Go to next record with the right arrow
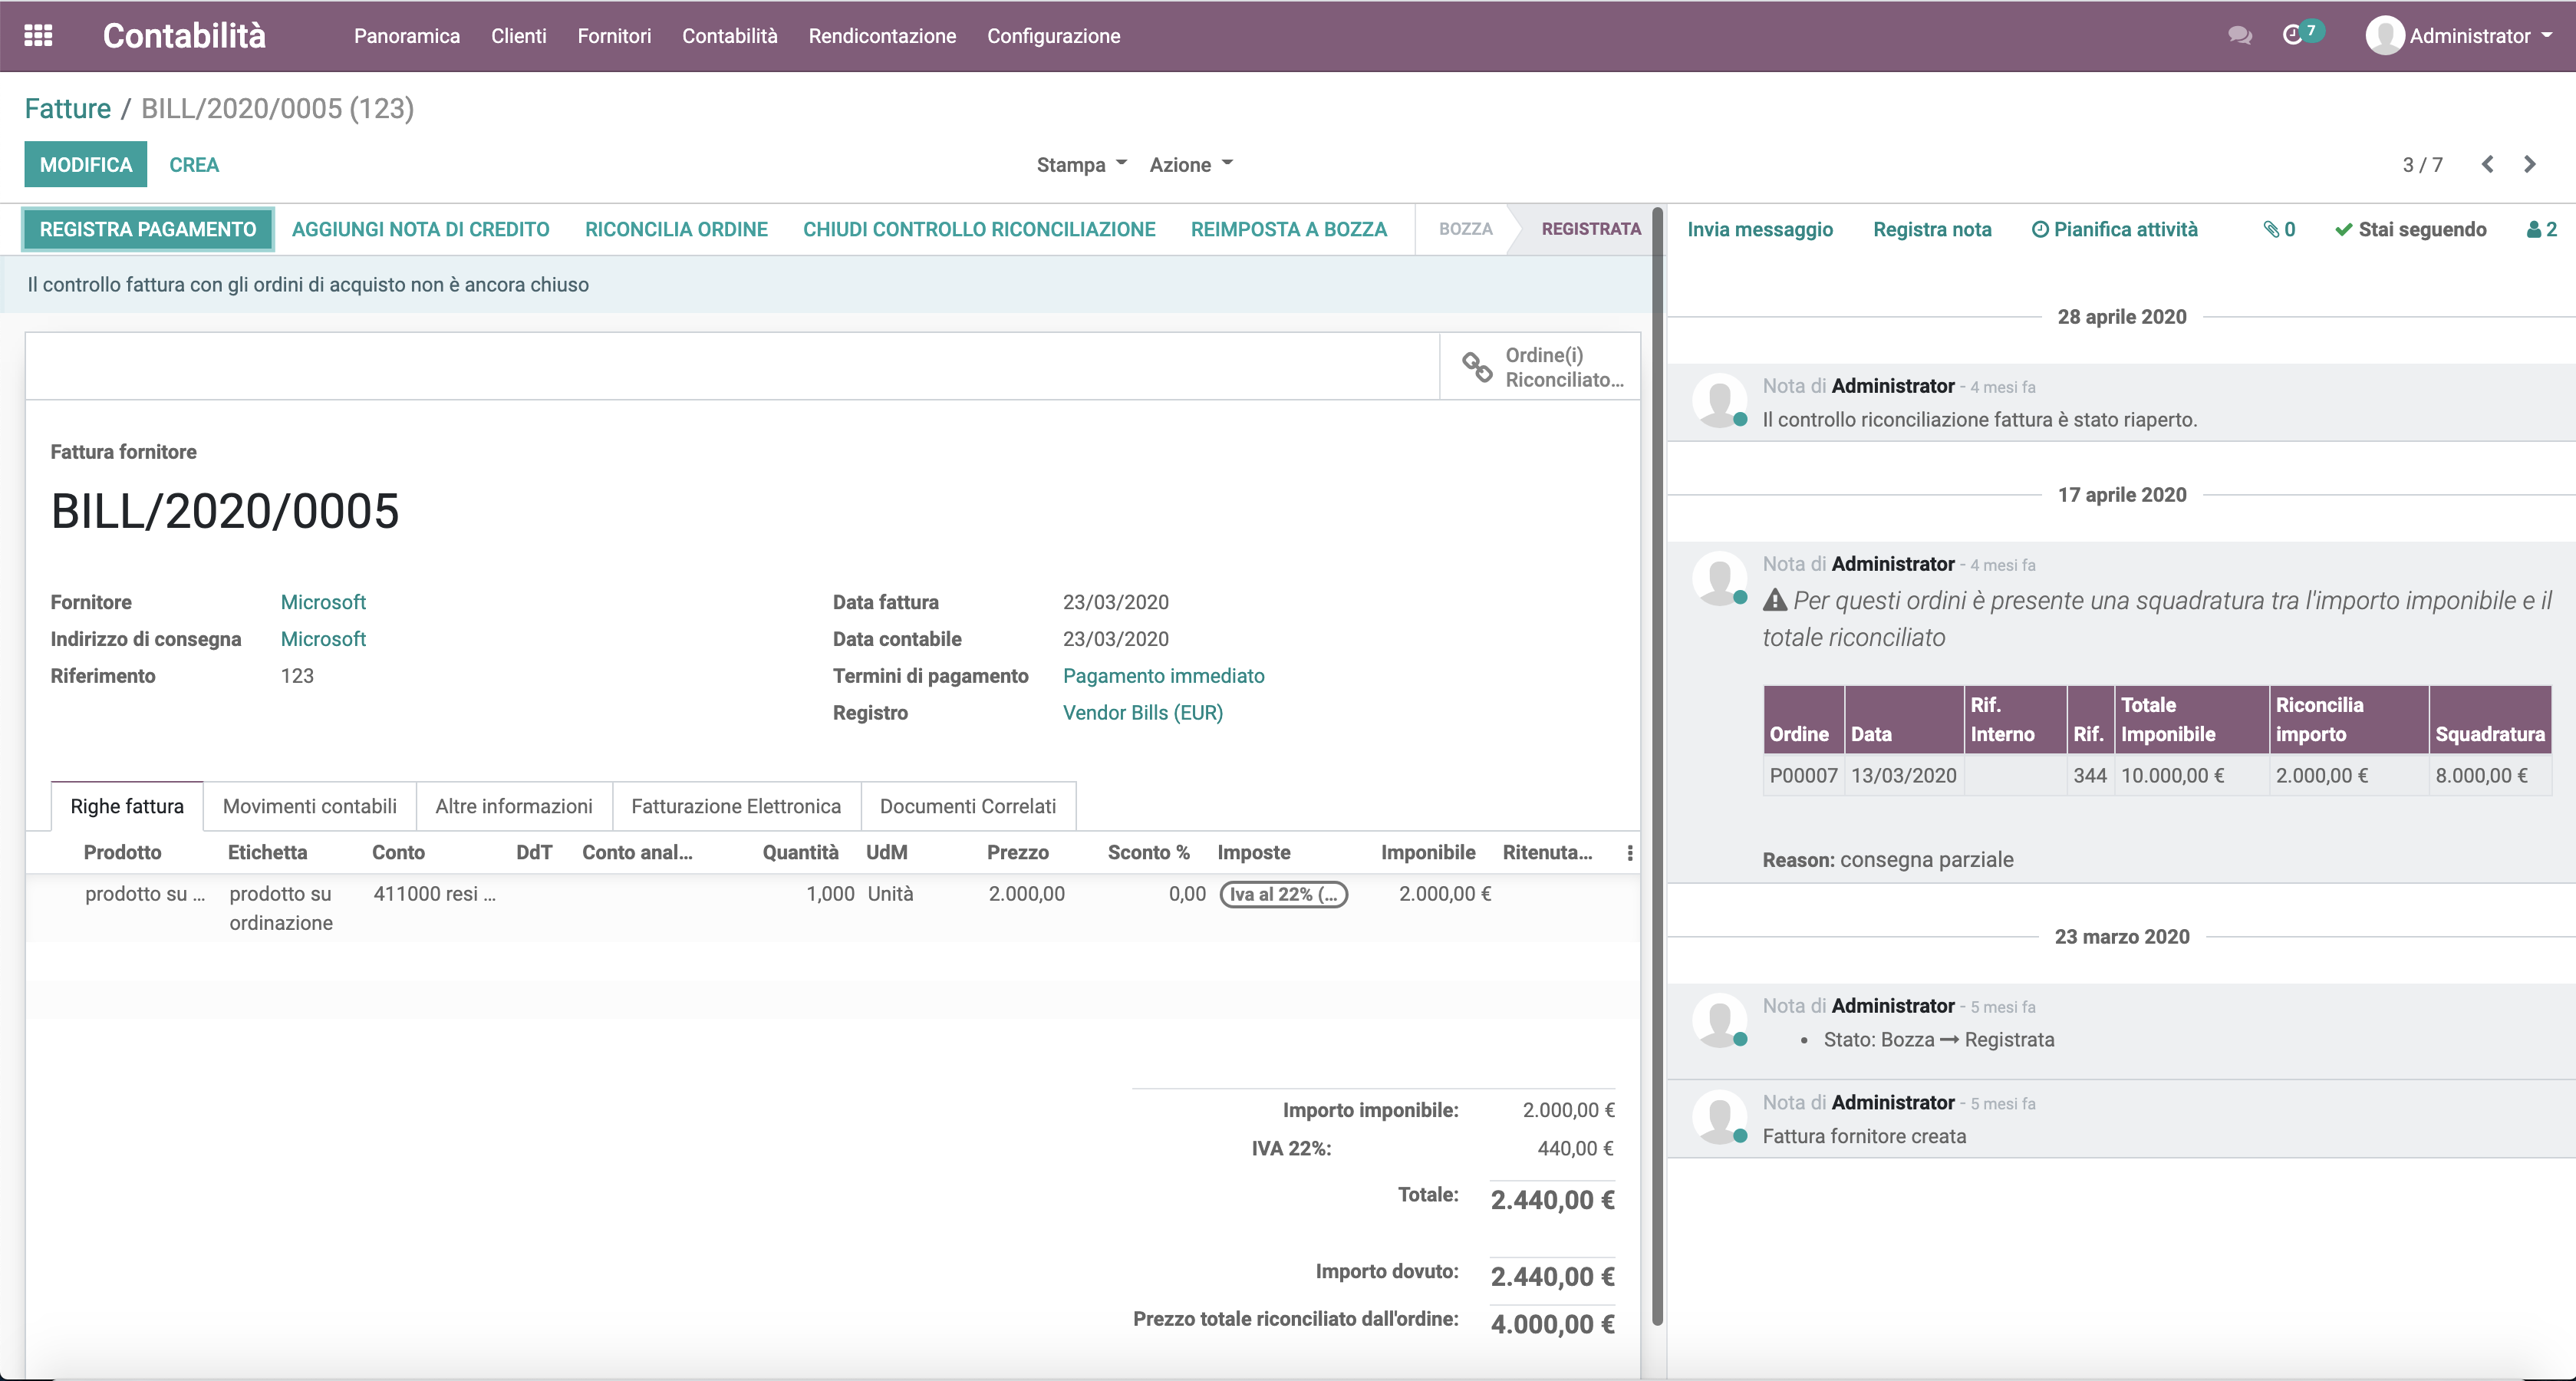The width and height of the screenshot is (2576, 1381). coord(2530,164)
